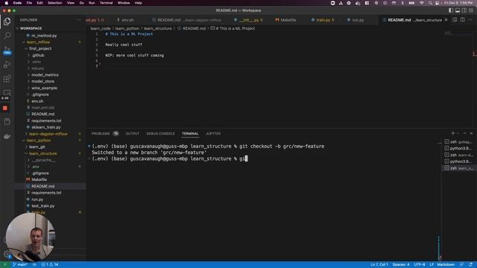
Task: Open the Run and Debug view
Action: coord(7,65)
